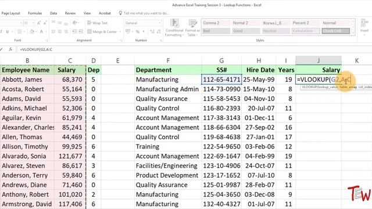Viewport: 372px width, 209px height.
Task: Select column K header
Action: 356,60
